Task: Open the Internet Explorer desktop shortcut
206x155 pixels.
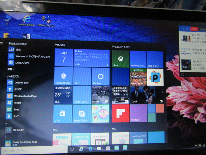Action: coord(27,20)
